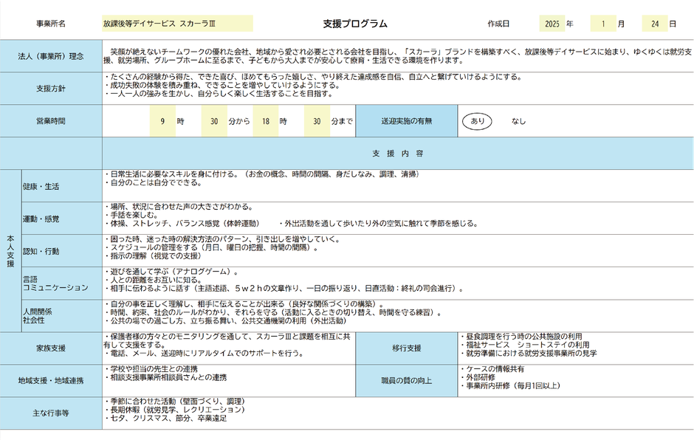The image size is (694, 440).
Task: Choose the circled あり option
Action: 477,121
